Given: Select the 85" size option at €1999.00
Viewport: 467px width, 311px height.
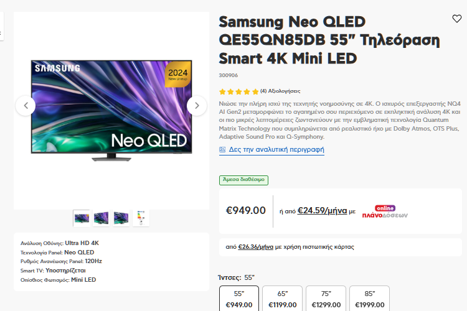Looking at the screenshot, I should (369, 299).
